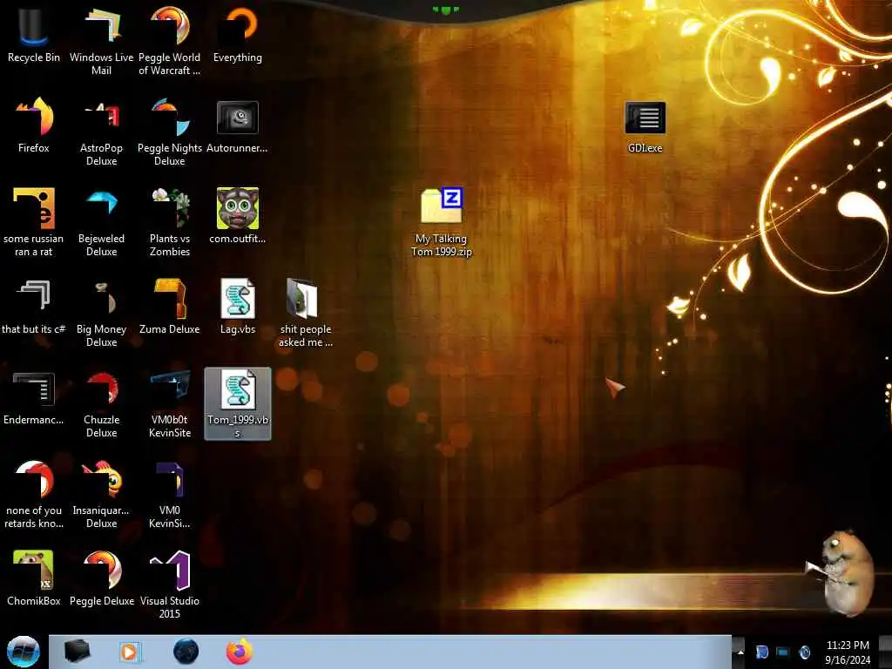Select the ChomikBox shortcut

coord(34,578)
